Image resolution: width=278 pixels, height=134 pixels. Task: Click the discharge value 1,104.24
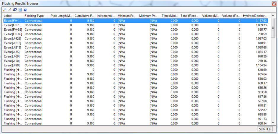tap(261, 65)
